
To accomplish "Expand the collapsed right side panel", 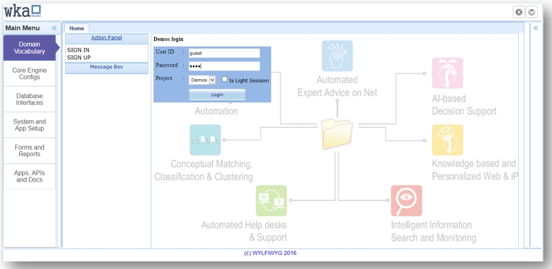I will [536, 28].
